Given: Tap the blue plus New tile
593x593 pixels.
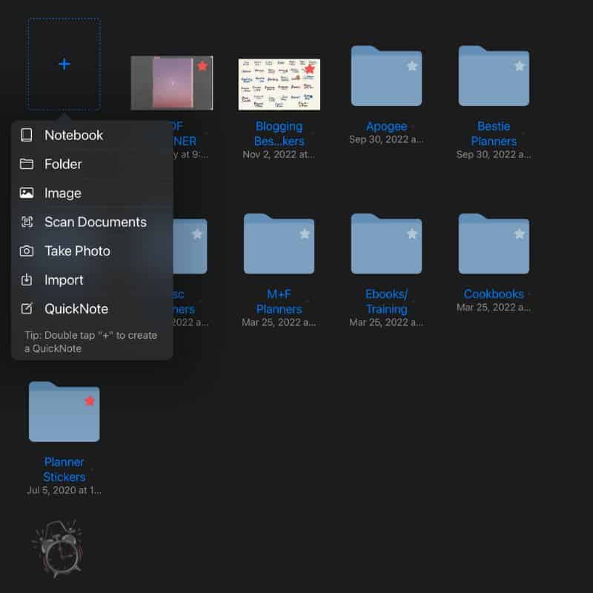Looking at the screenshot, I should [x=64, y=64].
